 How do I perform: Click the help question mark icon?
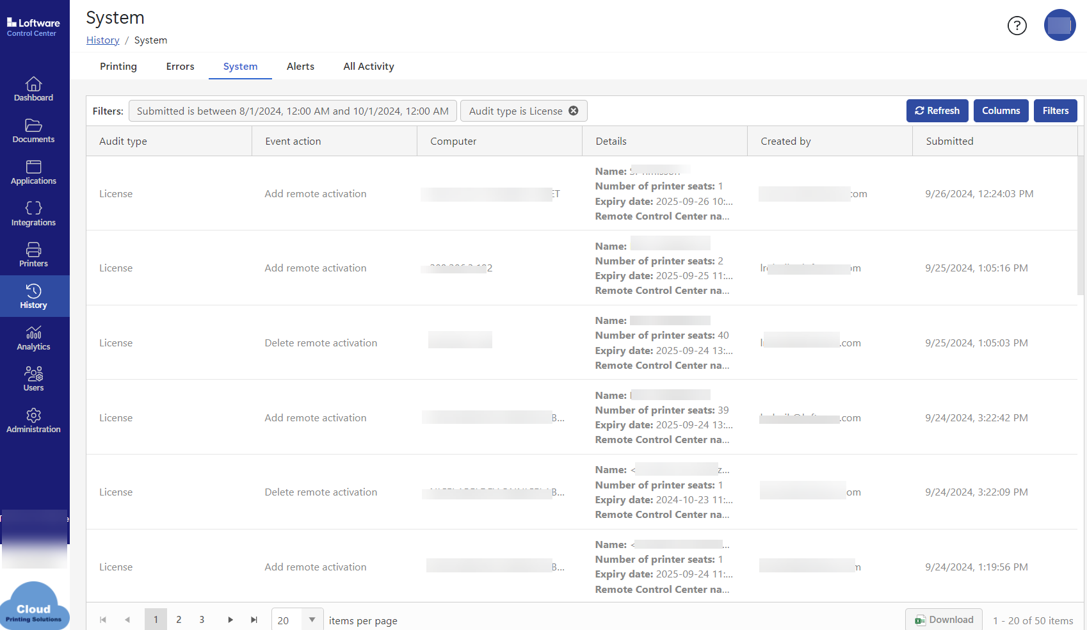(x=1017, y=26)
